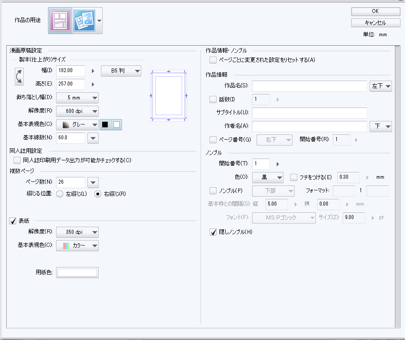The image size is (405, 340).
Task: Click the 作者名(A) text field
Action: (309, 126)
